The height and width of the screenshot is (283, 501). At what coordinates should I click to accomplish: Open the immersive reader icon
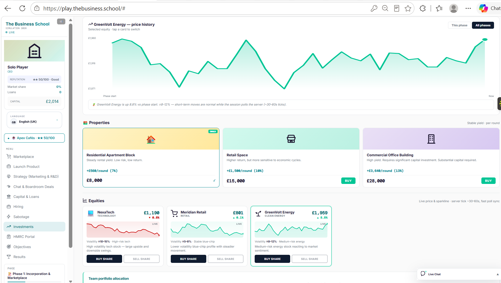click(x=396, y=8)
